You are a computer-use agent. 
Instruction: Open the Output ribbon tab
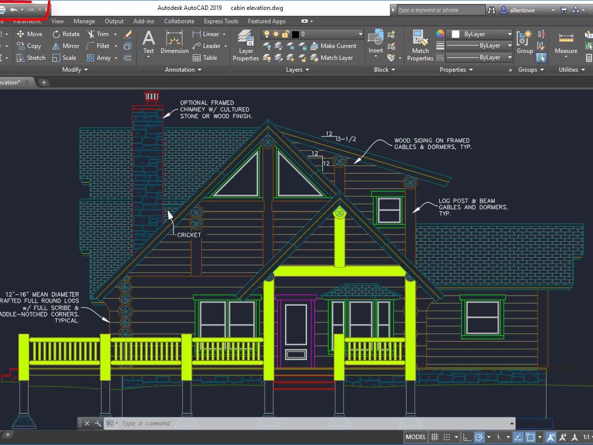click(x=114, y=21)
